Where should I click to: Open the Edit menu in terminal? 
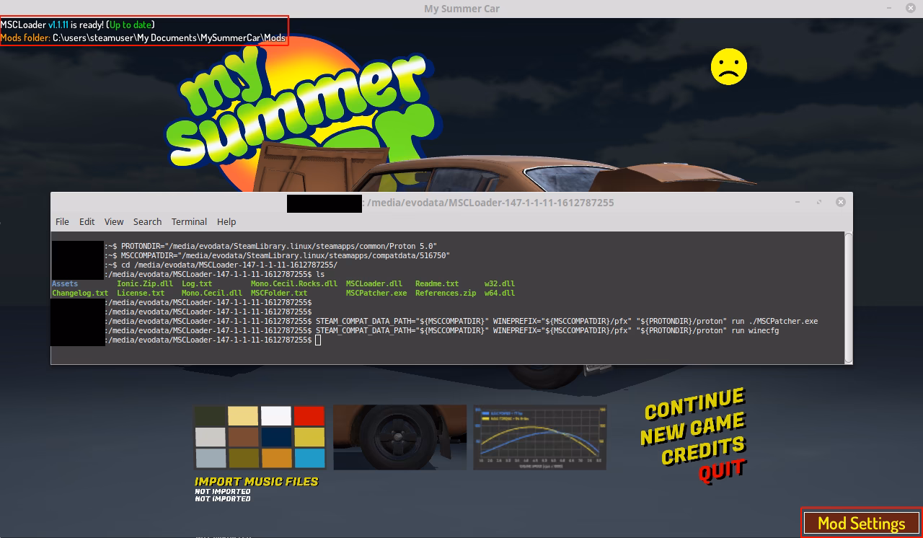[x=87, y=221]
